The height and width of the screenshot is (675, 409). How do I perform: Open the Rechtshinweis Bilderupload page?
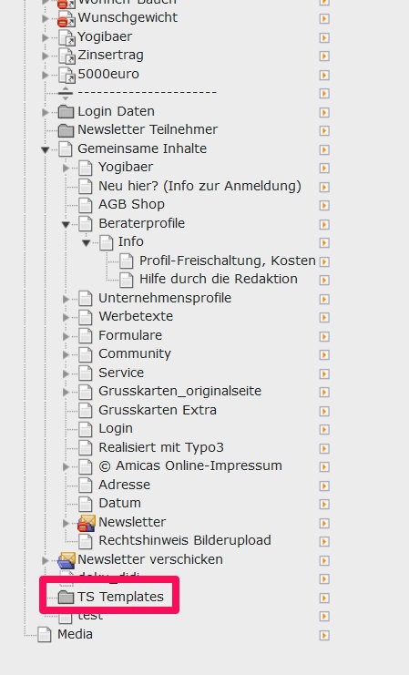point(185,540)
